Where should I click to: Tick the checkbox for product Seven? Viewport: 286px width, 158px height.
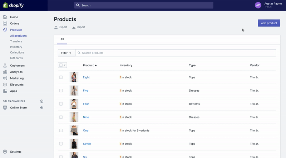click(61, 144)
